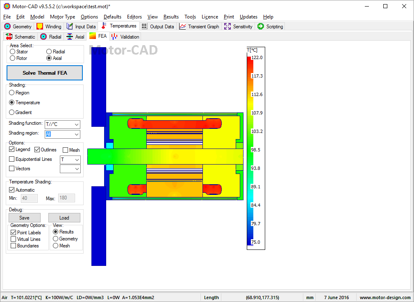This screenshot has width=414, height=302.
Task: Click the temperature legend color bar
Action: pyautogui.click(x=250, y=151)
